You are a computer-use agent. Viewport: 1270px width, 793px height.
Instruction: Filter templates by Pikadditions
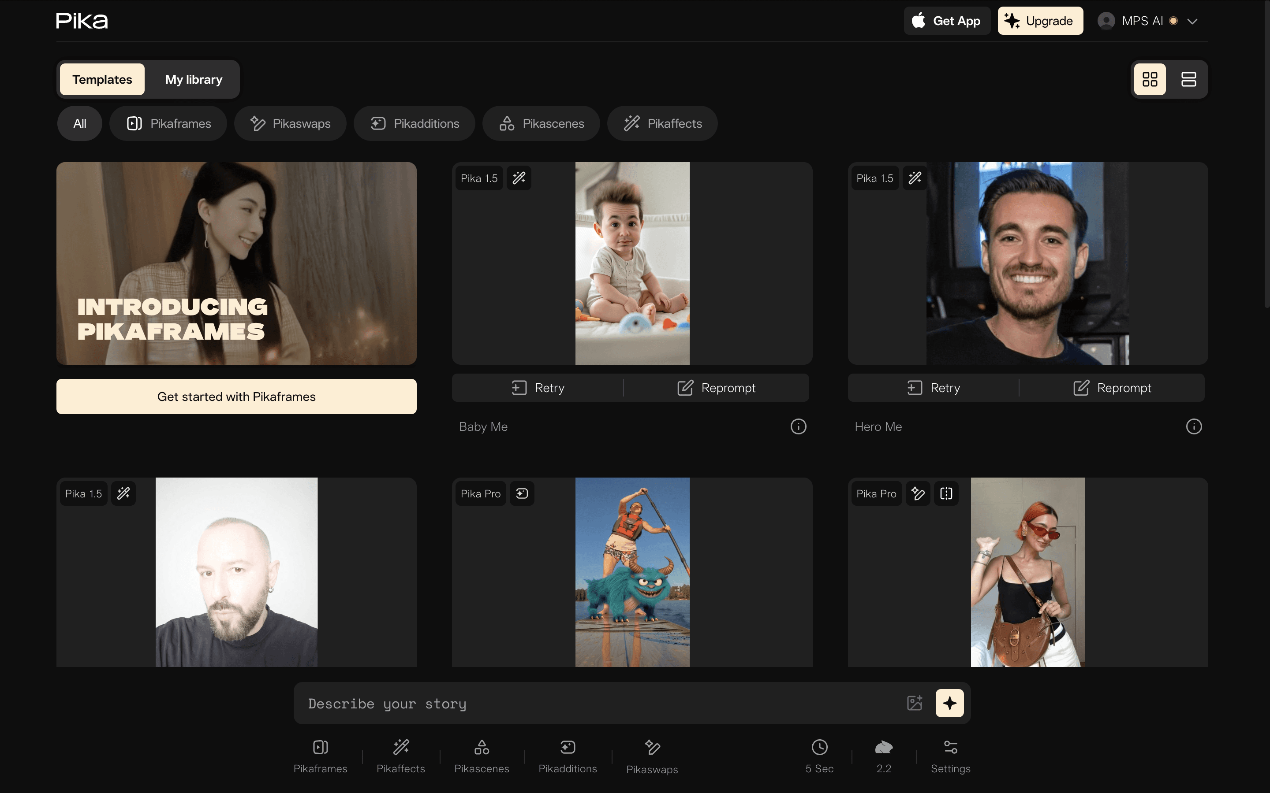[x=415, y=123]
